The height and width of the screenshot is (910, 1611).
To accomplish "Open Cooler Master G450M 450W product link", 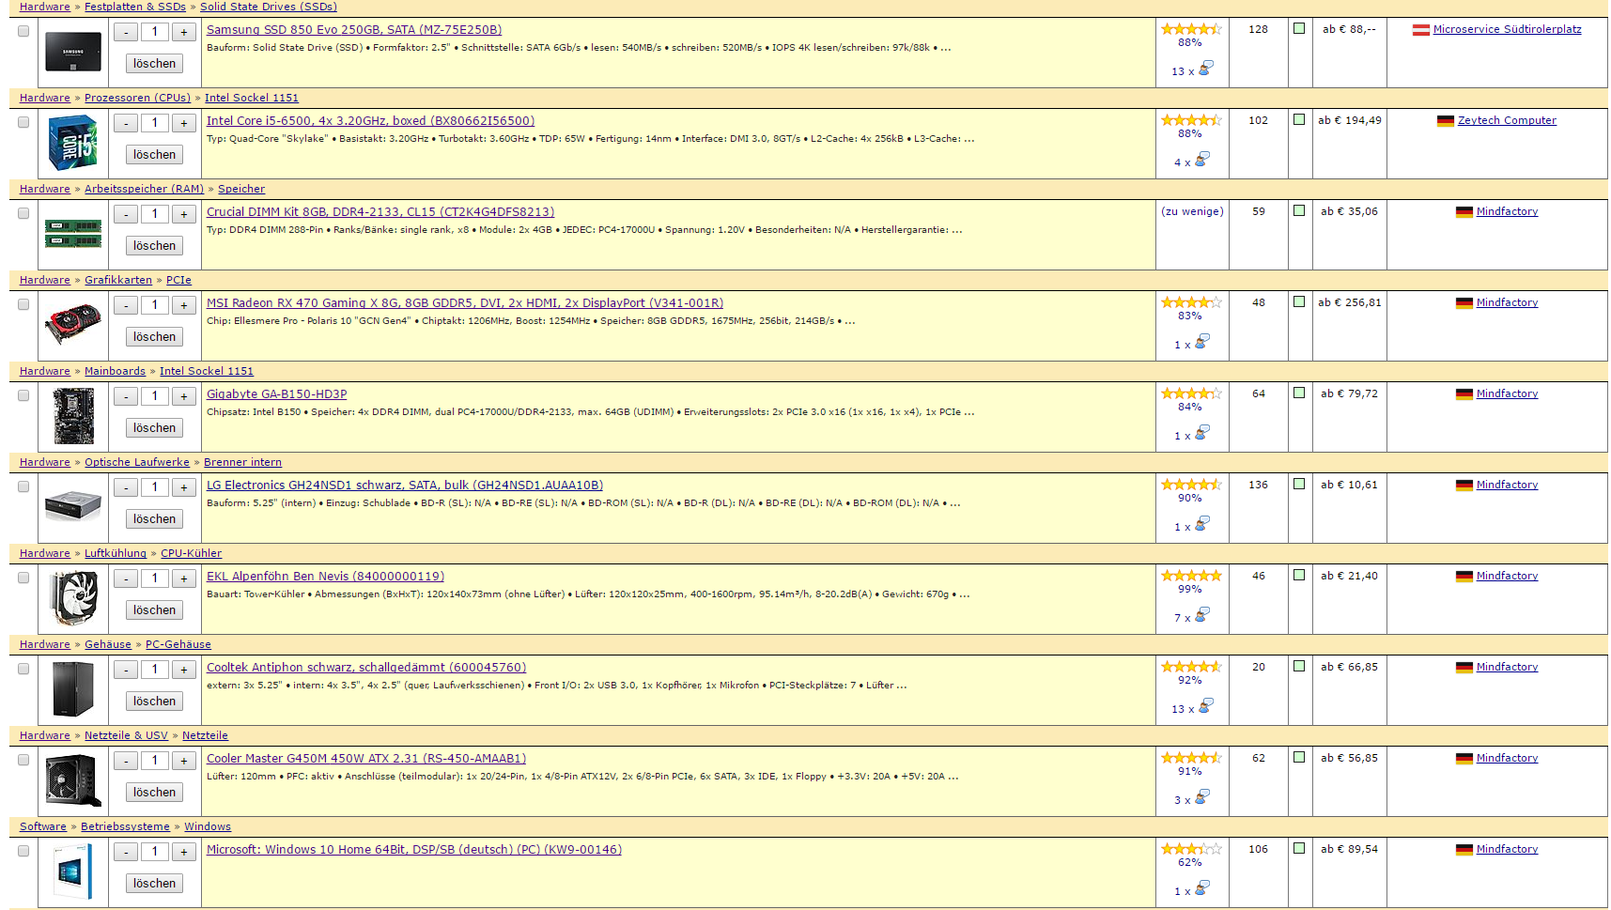I will [366, 759].
